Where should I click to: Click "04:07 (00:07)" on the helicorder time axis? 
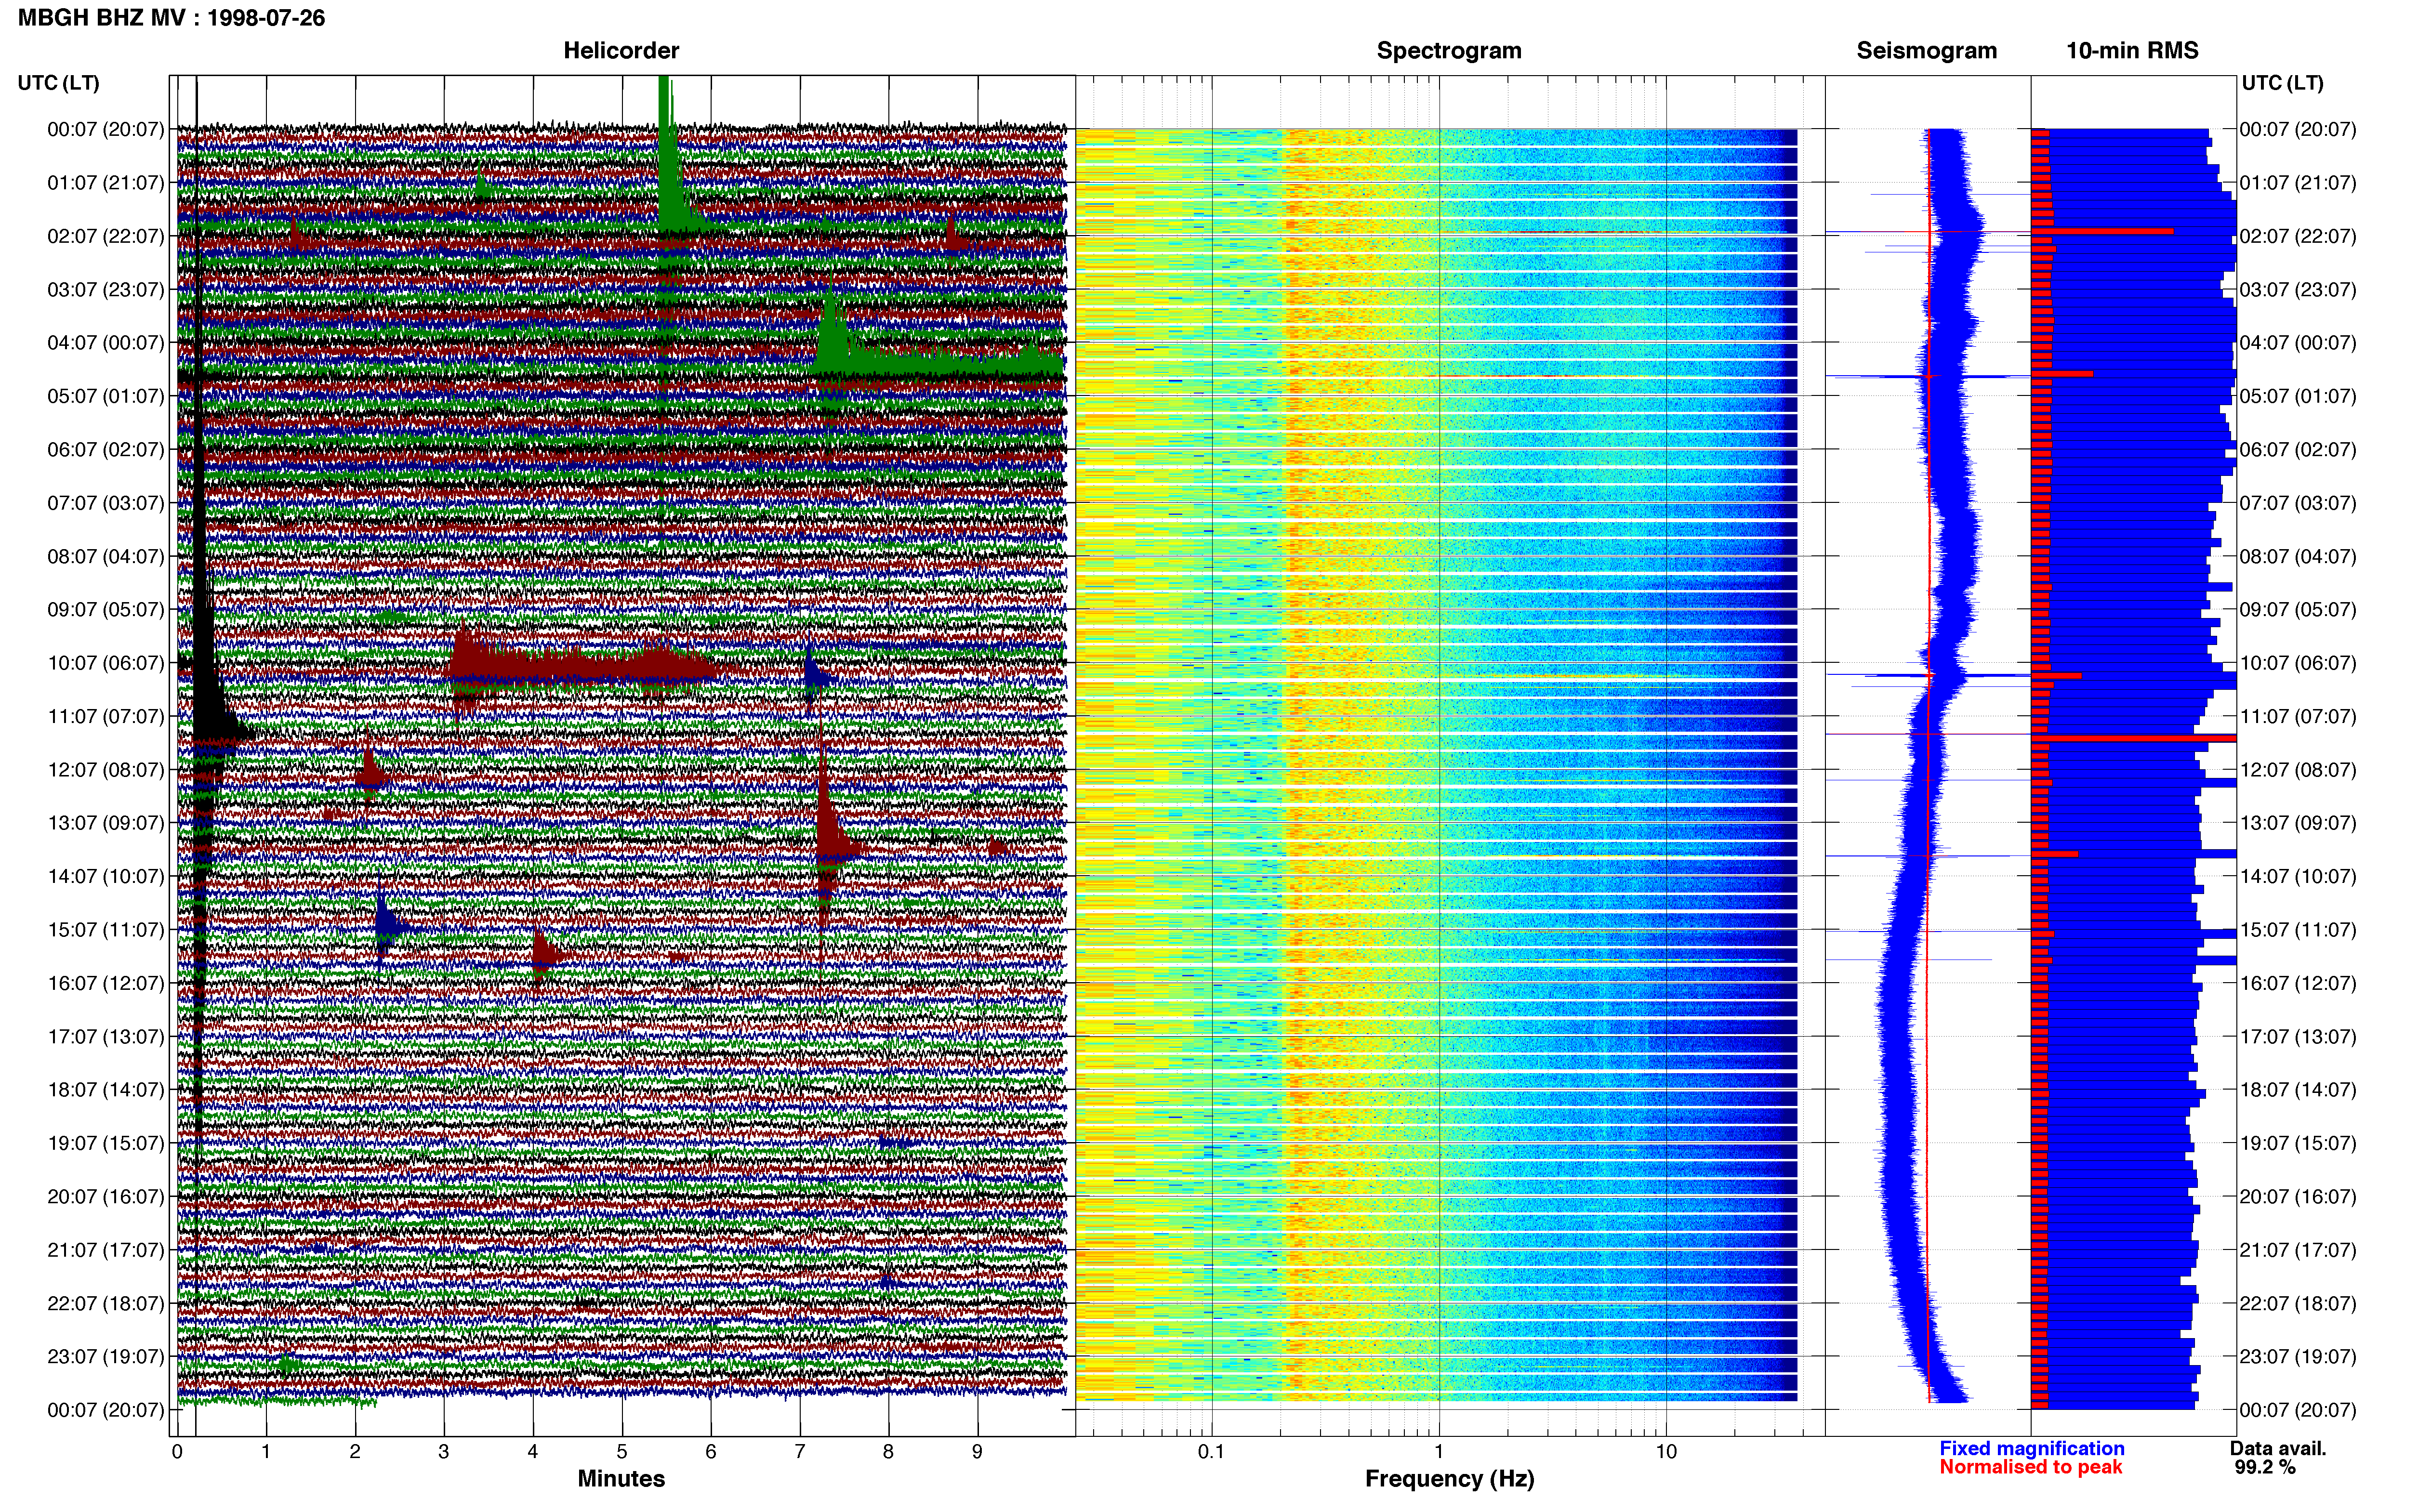pyautogui.click(x=105, y=342)
